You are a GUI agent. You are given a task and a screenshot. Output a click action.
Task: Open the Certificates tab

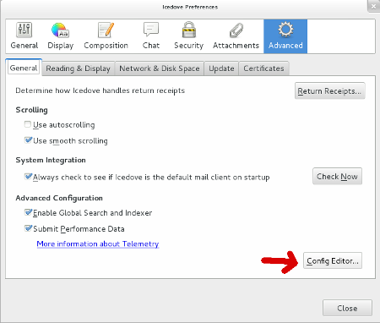point(263,68)
